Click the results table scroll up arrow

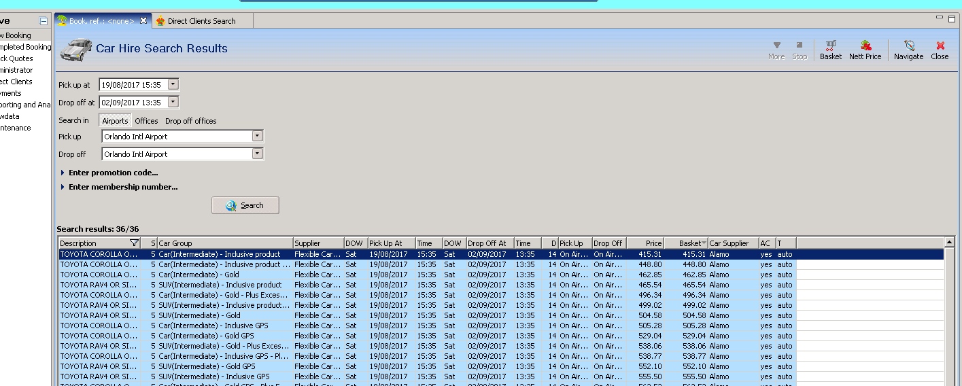950,243
